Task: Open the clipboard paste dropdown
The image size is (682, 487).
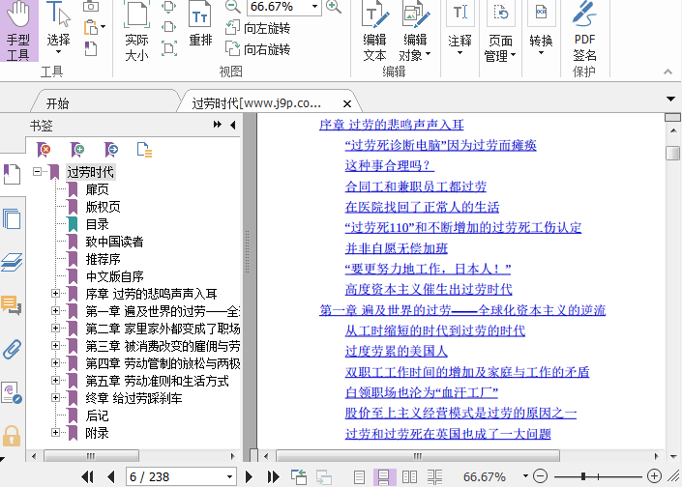Action: (x=104, y=27)
